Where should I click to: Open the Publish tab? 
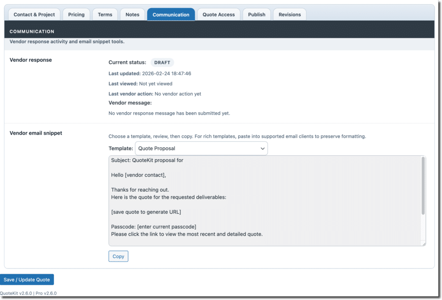(257, 15)
